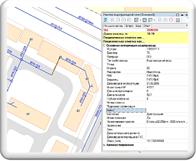Go to the previous record
Screen dimensions: 196x161
click(x=118, y=20)
